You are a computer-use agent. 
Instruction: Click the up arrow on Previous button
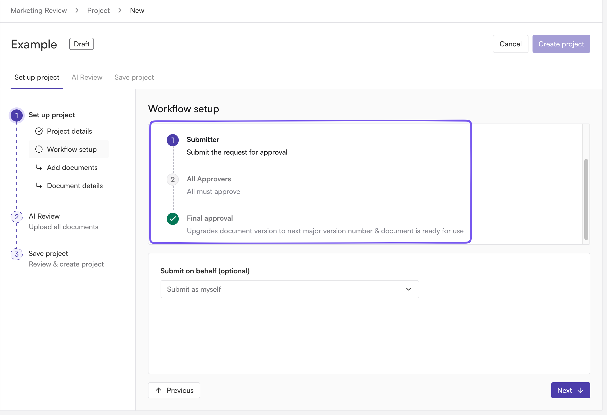click(x=159, y=390)
